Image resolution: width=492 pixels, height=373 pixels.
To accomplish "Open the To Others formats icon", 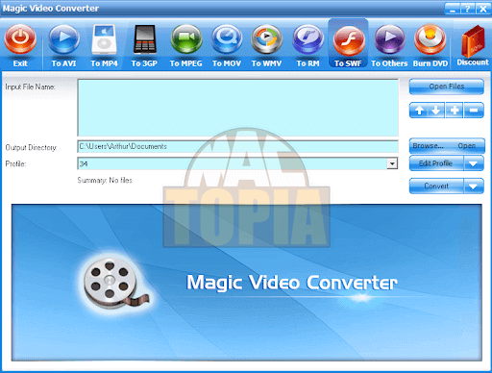I will click(x=389, y=39).
